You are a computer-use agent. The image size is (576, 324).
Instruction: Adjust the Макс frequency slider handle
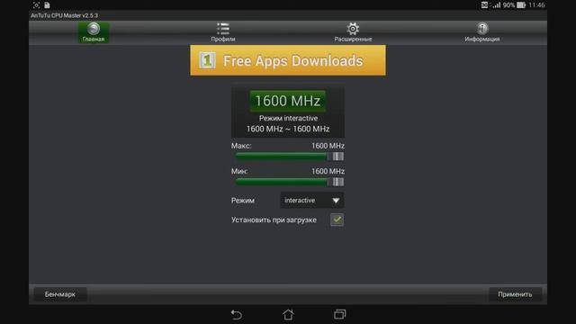point(338,157)
